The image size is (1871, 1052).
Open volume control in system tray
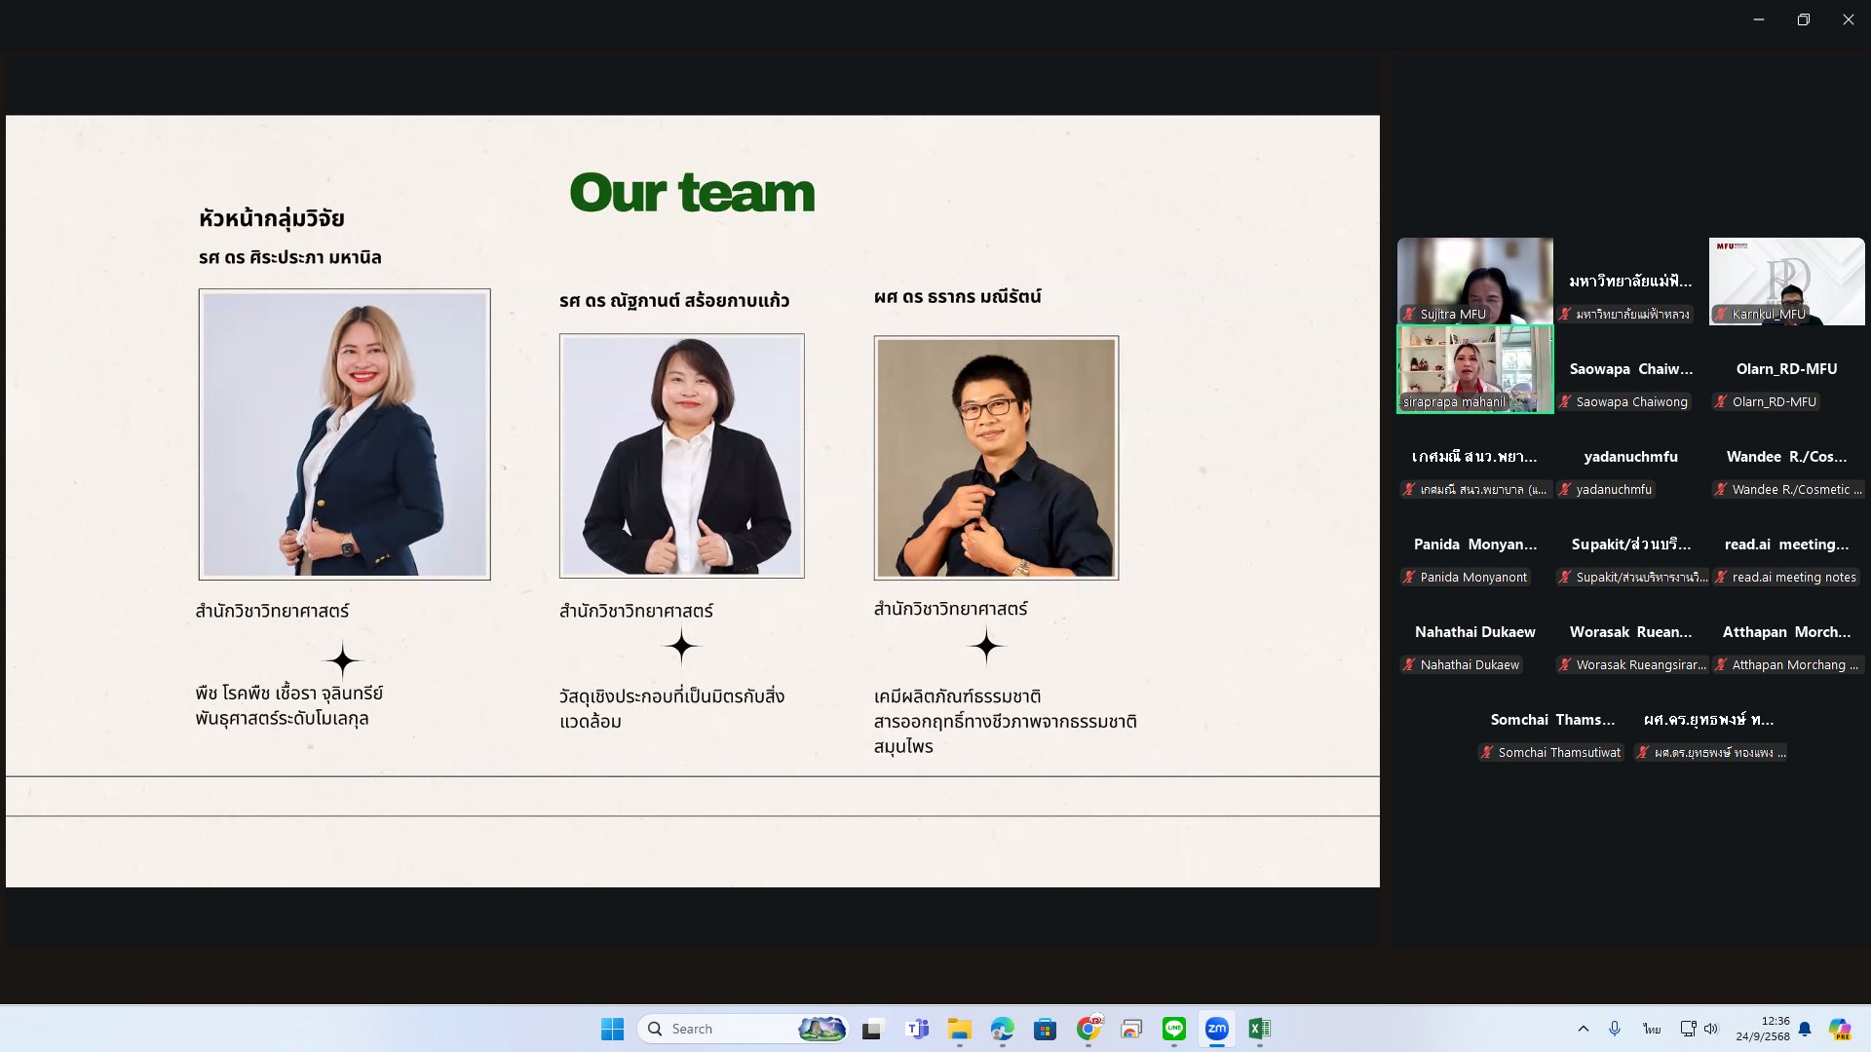click(1711, 1029)
